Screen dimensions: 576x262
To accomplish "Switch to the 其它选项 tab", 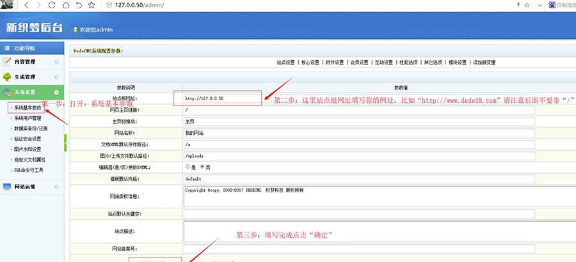I will pos(433,63).
